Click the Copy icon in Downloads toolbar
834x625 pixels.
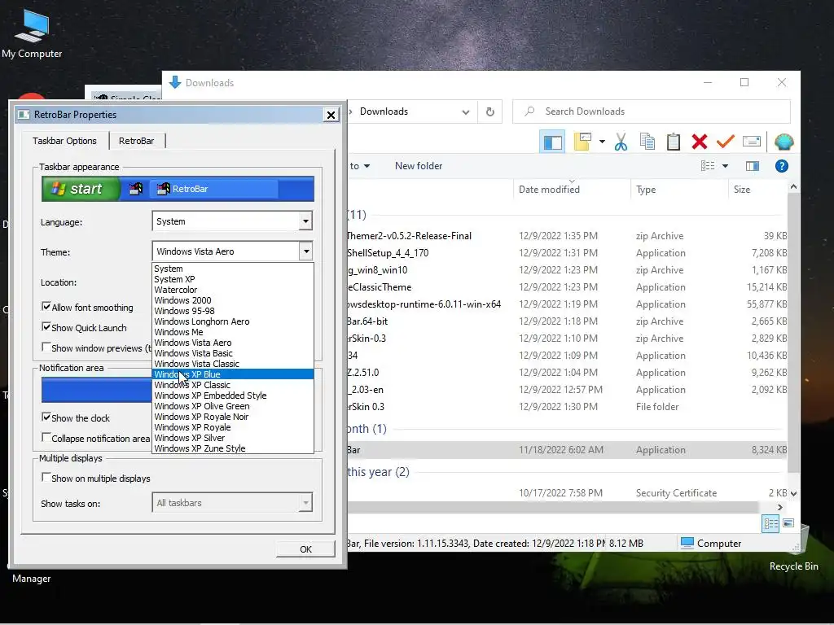pyautogui.click(x=647, y=142)
